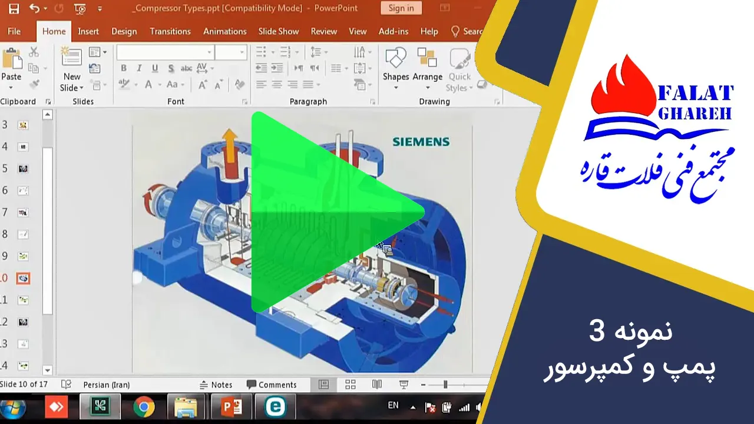Click the zoom slider handle

(x=445, y=385)
